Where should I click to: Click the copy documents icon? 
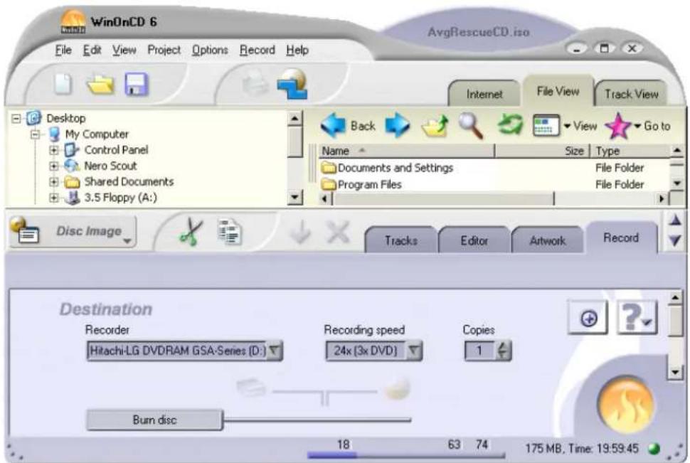230,232
